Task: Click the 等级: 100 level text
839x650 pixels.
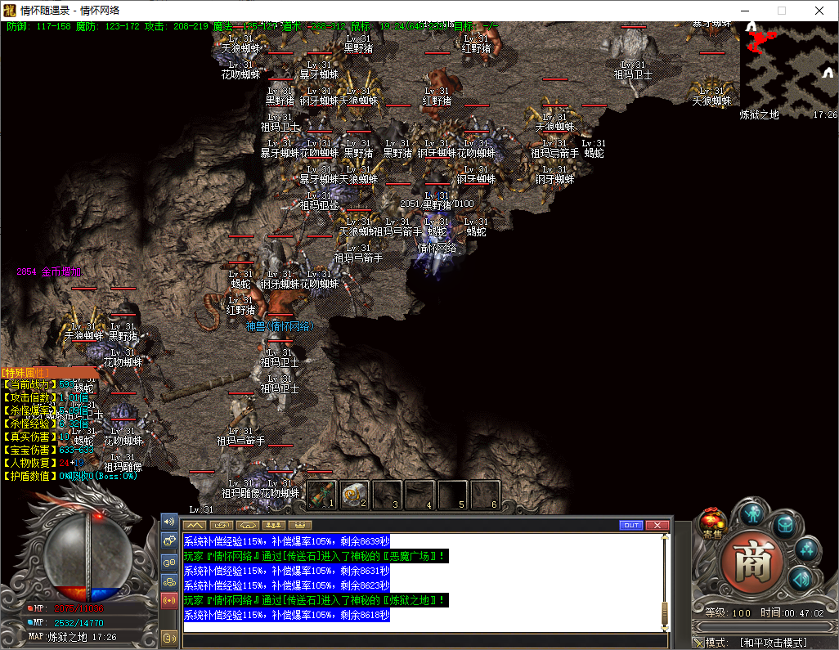Action: tap(728, 612)
